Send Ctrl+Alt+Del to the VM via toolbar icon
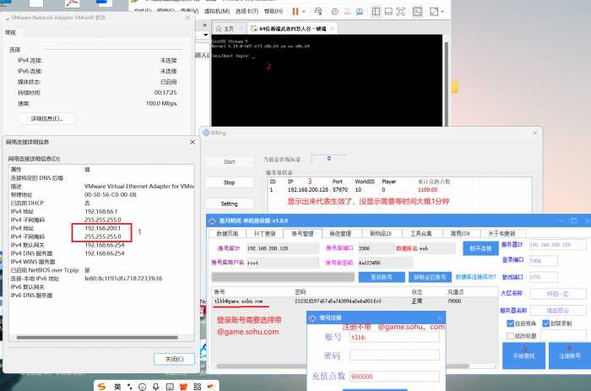 point(318,11)
